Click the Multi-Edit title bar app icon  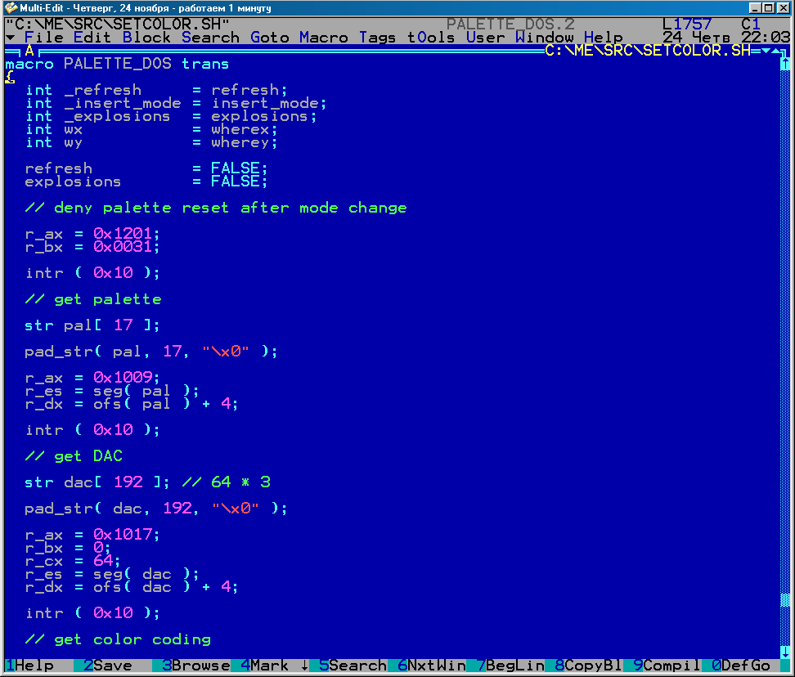tap(10, 7)
